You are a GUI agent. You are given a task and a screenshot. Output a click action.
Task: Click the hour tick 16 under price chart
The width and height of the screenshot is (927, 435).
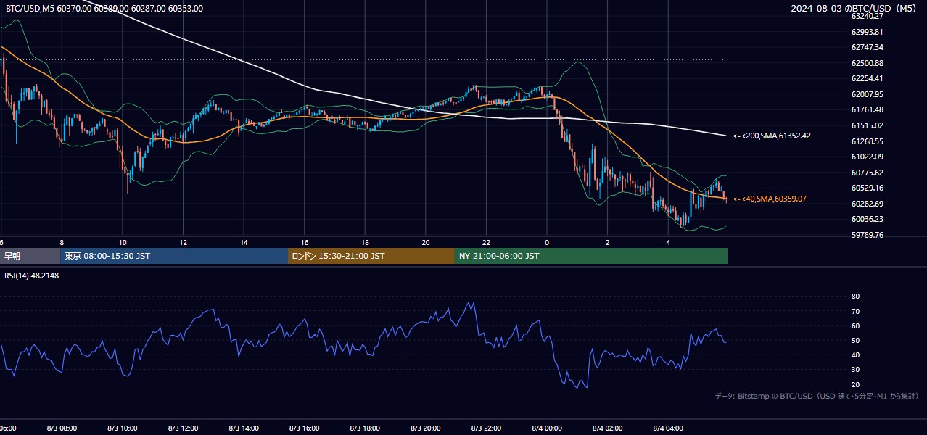point(305,242)
